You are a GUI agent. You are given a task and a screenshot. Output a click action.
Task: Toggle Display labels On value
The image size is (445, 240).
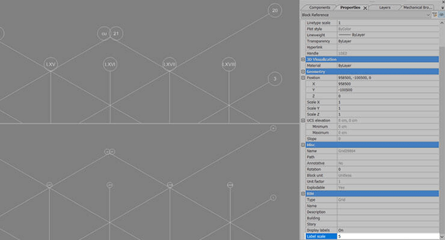388,230
